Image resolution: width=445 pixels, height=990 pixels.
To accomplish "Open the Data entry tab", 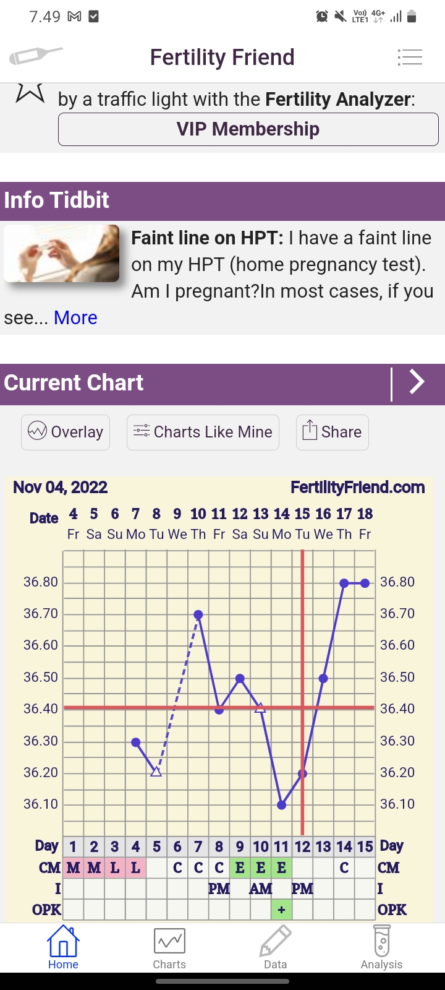I will tap(275, 947).
